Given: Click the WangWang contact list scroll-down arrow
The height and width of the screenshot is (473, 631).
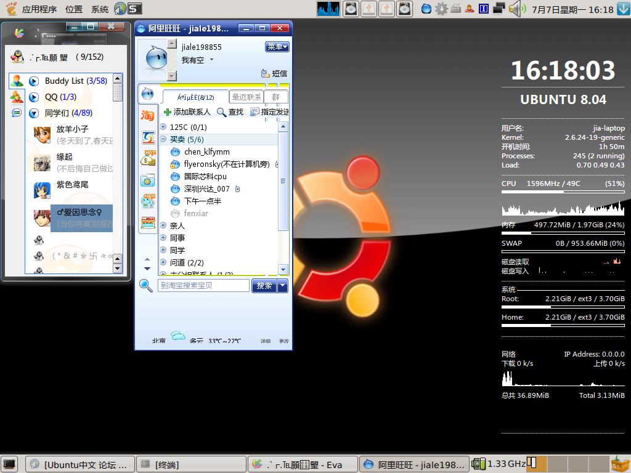Looking at the screenshot, I should (x=283, y=270).
